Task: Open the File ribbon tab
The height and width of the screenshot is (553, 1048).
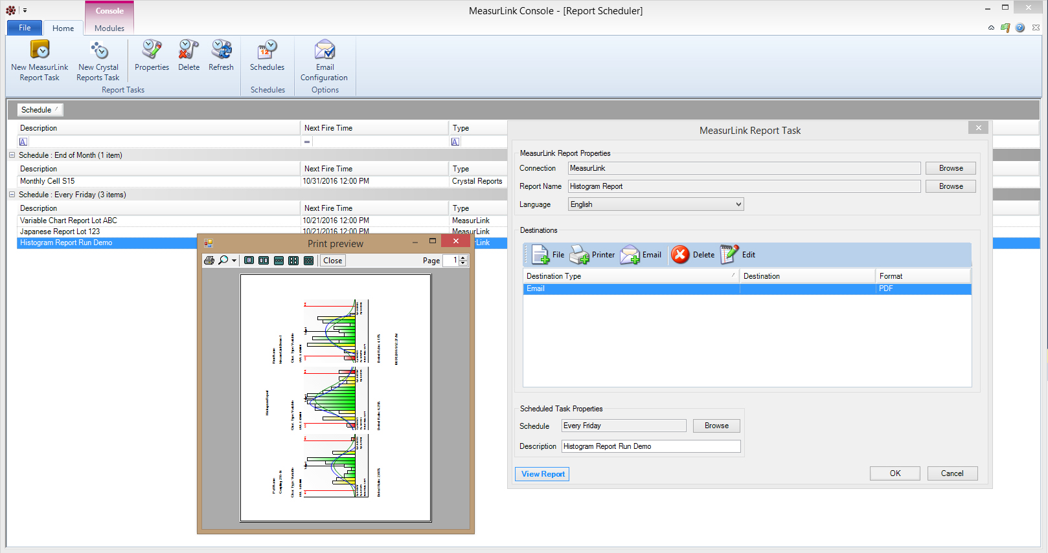Action: (x=25, y=28)
